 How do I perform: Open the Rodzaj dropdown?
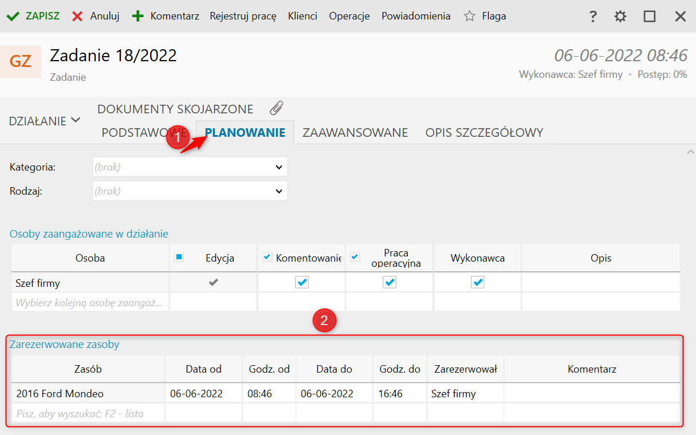point(190,191)
